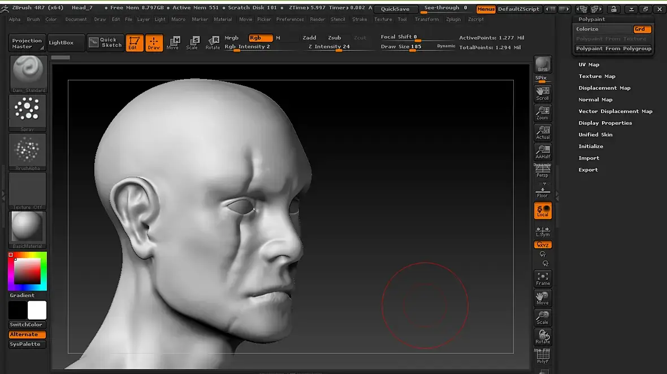Viewport: 667px width, 374px height.
Task: Activate the Rotate tool in top shelf
Action: click(213, 42)
